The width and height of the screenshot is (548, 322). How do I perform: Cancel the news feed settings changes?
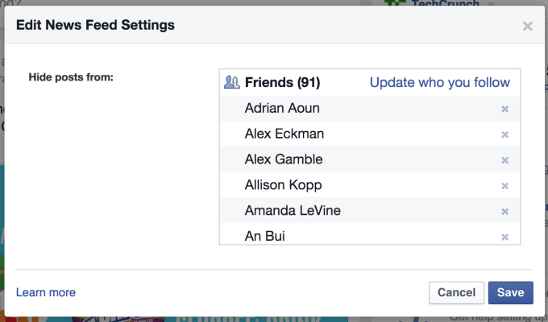455,292
